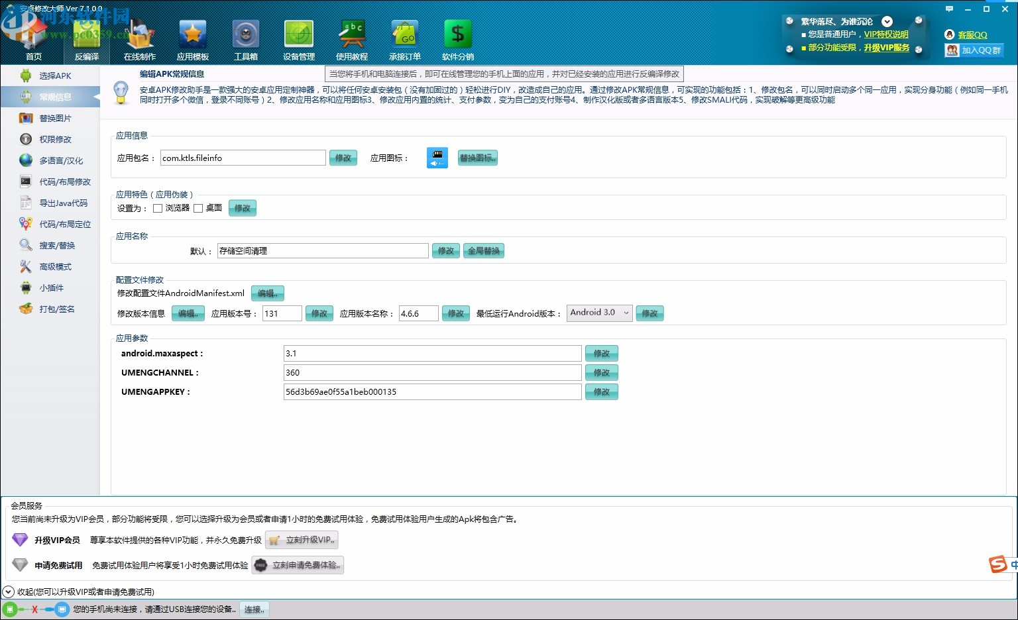This screenshot has height=620, width=1018.
Task: Click the 应用包名 input field
Action: 243,158
